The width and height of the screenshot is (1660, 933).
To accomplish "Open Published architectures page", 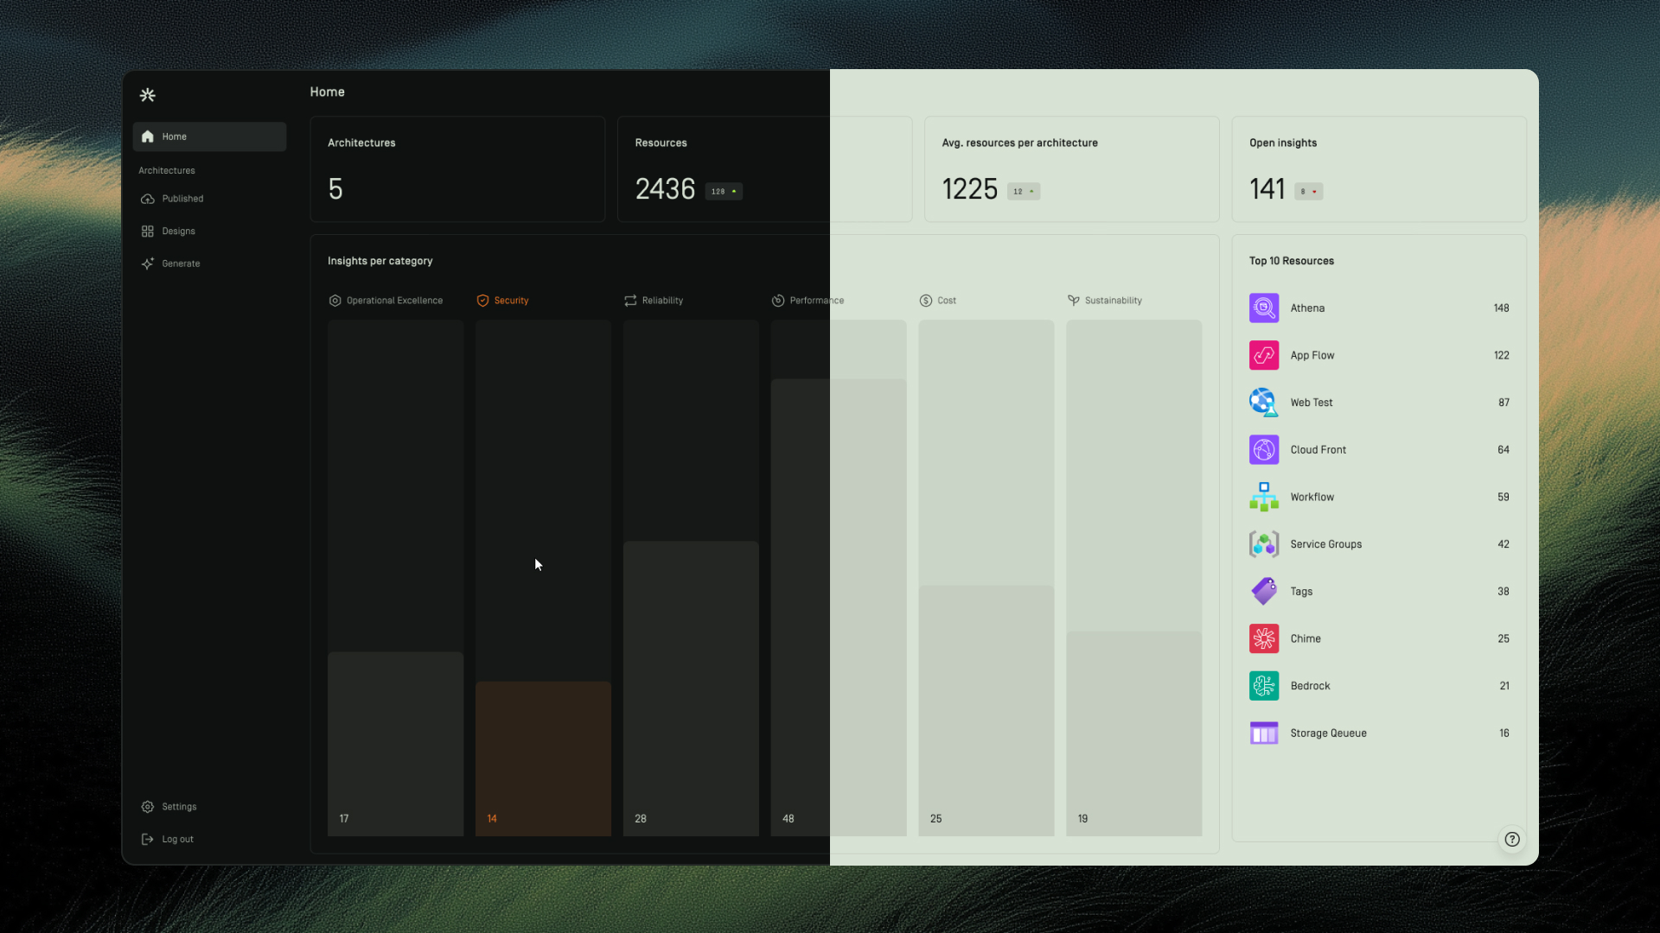I will click(182, 199).
